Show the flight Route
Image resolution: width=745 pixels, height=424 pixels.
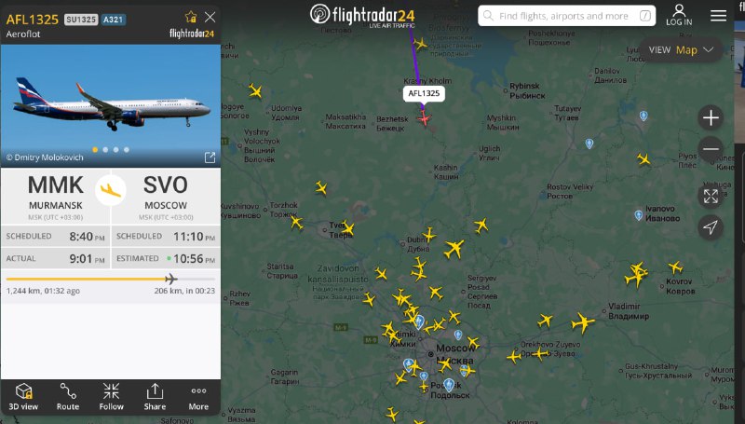point(68,396)
